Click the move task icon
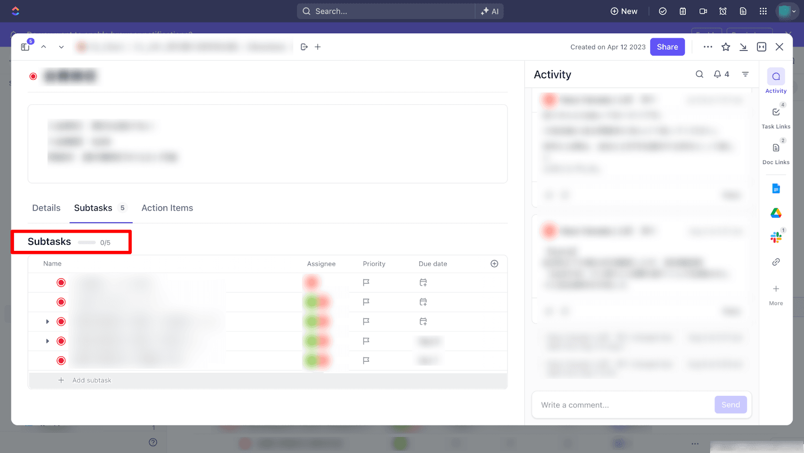The image size is (804, 453). click(x=304, y=47)
